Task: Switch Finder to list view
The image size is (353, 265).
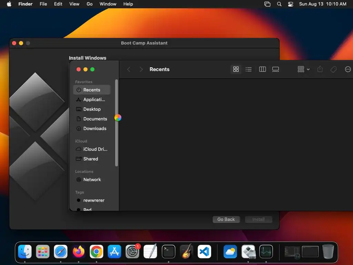Action: (x=249, y=69)
